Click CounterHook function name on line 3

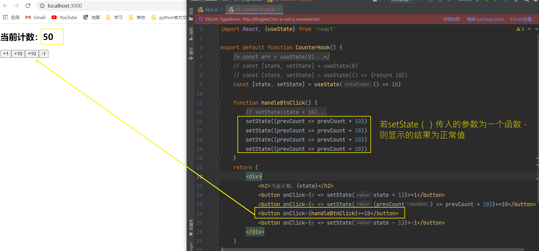pos(313,47)
